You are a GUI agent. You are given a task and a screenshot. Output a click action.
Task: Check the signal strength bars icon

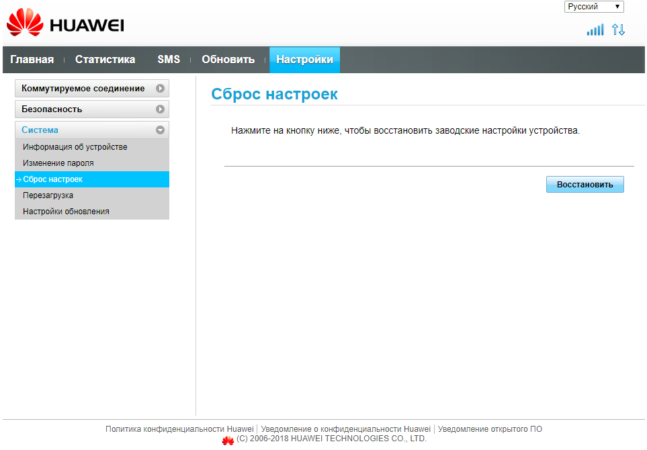pyautogui.click(x=595, y=30)
